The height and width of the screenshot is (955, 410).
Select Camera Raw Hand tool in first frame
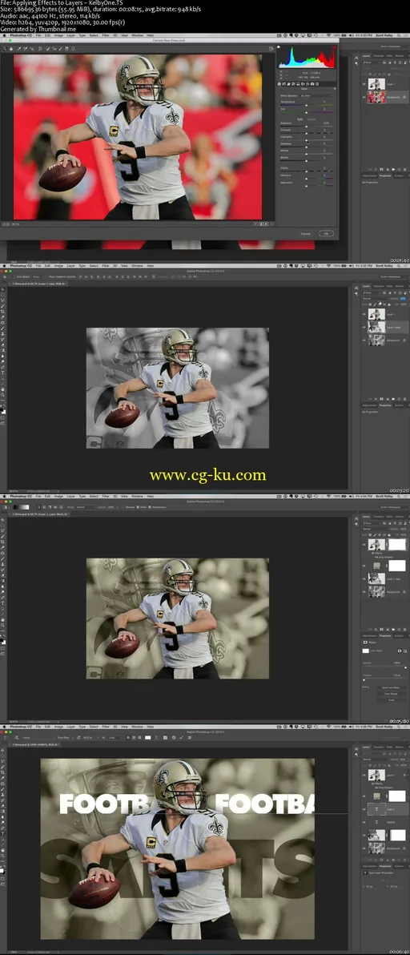(x=11, y=49)
